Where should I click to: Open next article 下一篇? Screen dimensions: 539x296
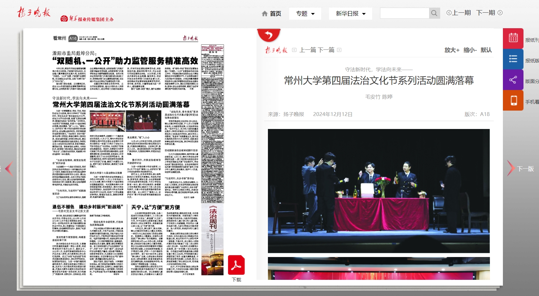coord(326,50)
